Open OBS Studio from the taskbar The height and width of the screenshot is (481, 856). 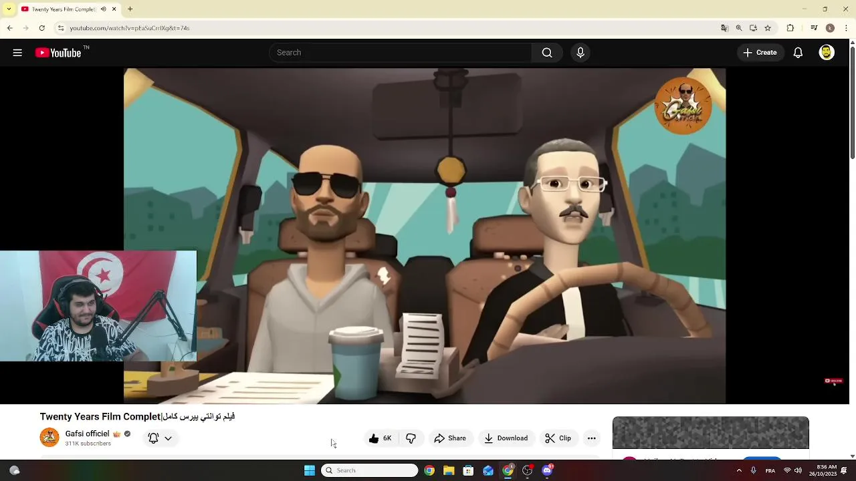pyautogui.click(x=528, y=470)
